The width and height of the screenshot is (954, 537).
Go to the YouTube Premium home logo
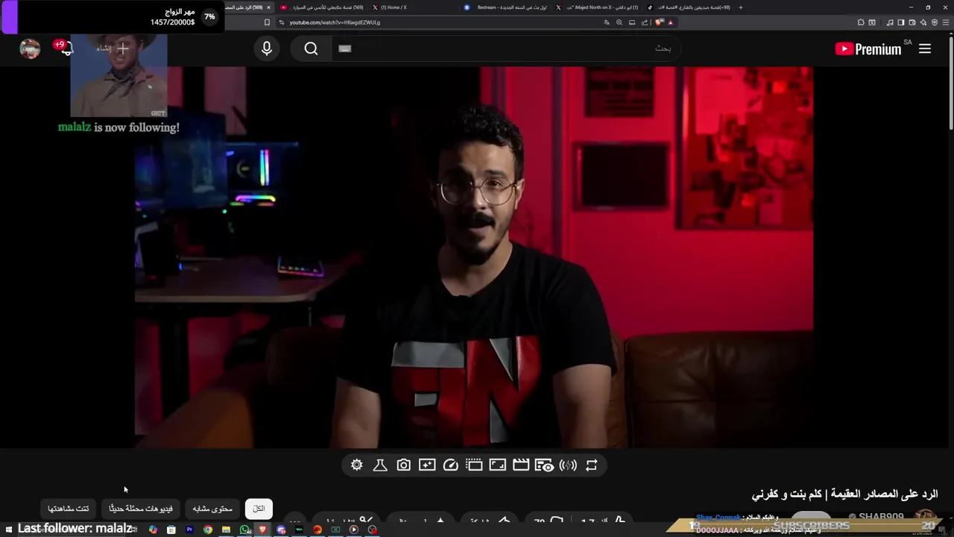coord(868,49)
